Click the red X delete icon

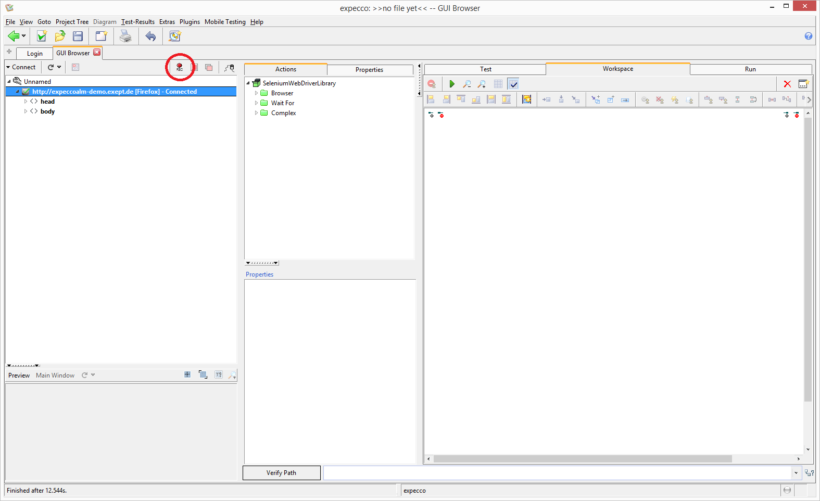tap(787, 84)
